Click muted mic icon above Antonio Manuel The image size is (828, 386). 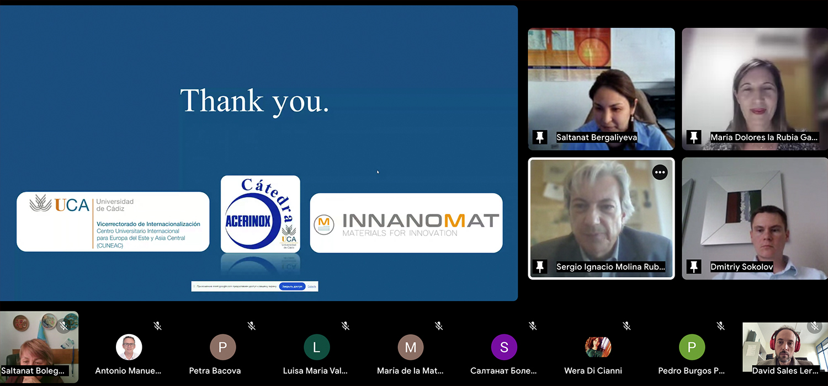pos(158,326)
